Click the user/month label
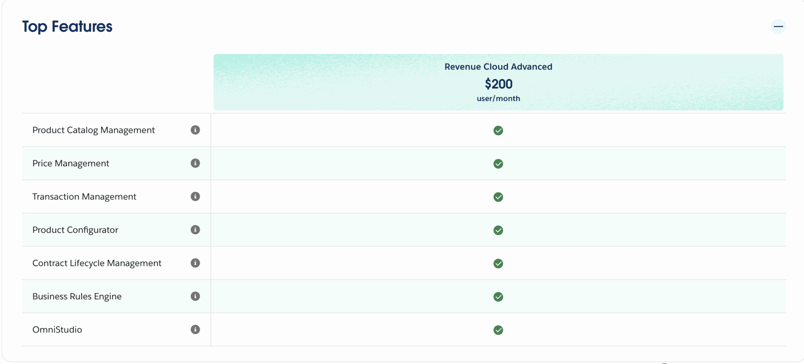The height and width of the screenshot is (364, 804). (x=498, y=98)
